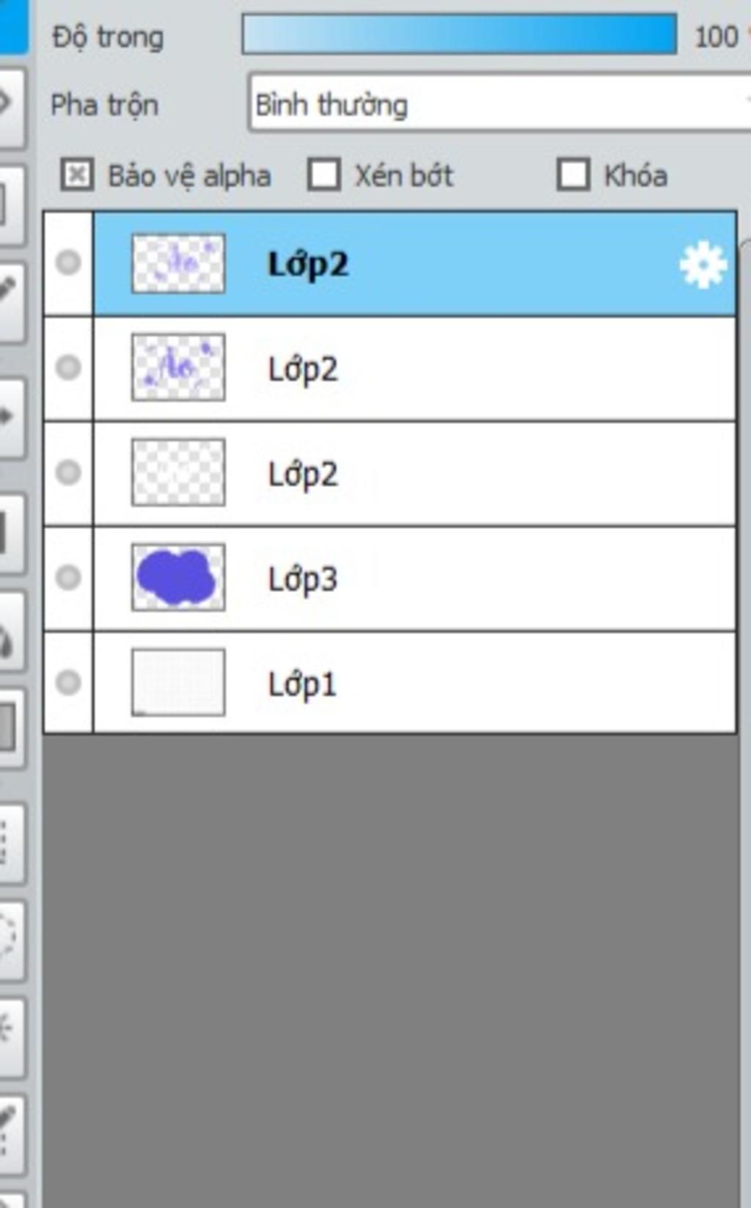
Task: Disable the Bảo vệ alpha checkbox
Action: coord(76,176)
